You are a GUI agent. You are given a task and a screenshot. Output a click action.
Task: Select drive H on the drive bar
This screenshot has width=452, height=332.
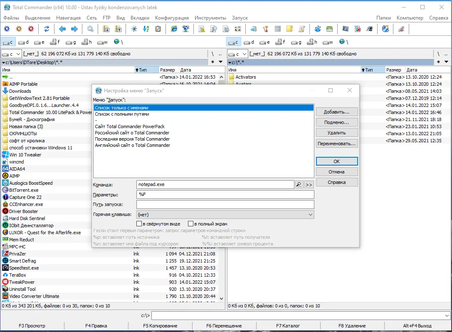click(x=86, y=42)
